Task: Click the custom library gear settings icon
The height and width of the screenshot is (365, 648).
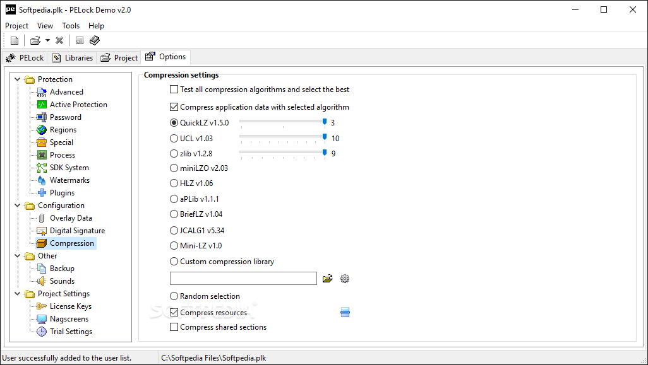Action: (345, 279)
